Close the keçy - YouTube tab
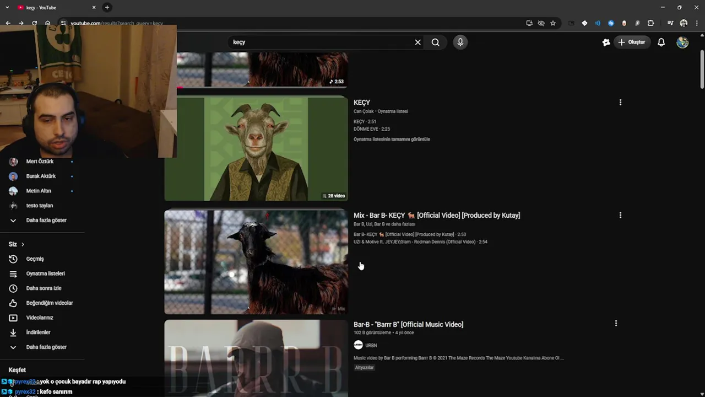The height and width of the screenshot is (397, 705). (x=94, y=7)
